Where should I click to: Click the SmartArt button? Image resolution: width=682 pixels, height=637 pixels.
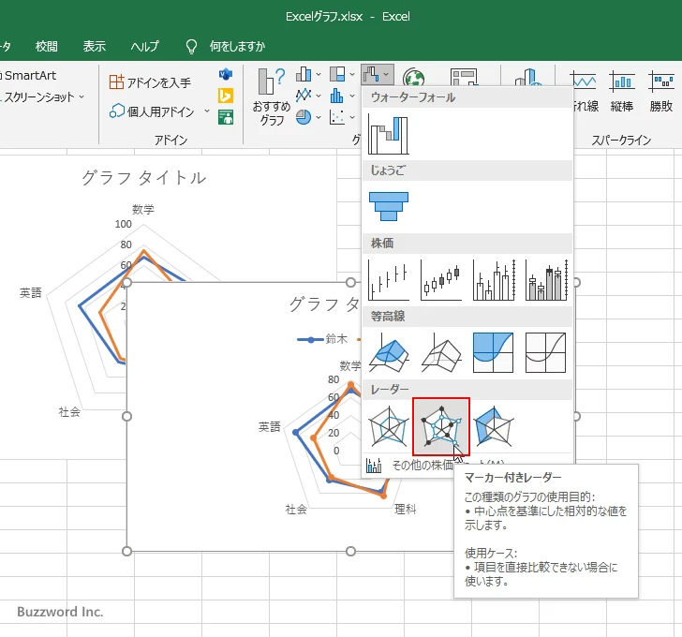(x=29, y=76)
